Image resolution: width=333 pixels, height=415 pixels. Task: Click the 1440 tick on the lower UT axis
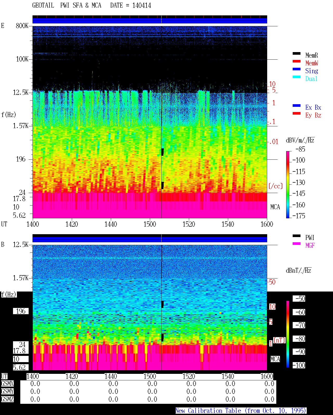pyautogui.click(x=111, y=376)
